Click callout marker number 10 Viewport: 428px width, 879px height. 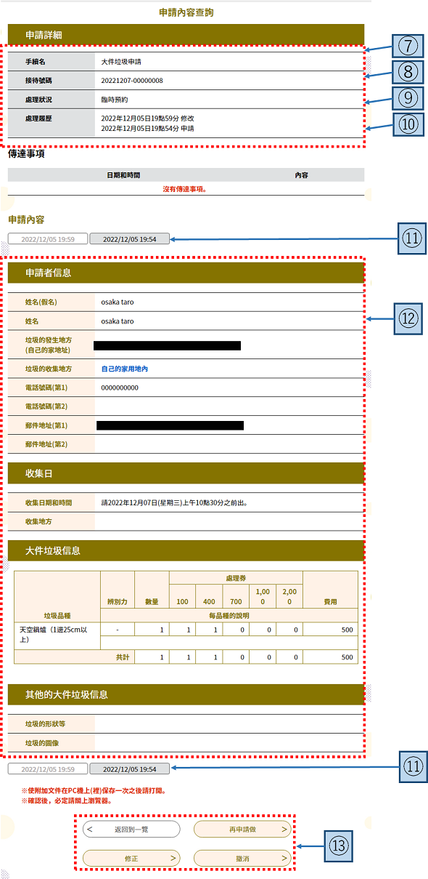[x=408, y=124]
